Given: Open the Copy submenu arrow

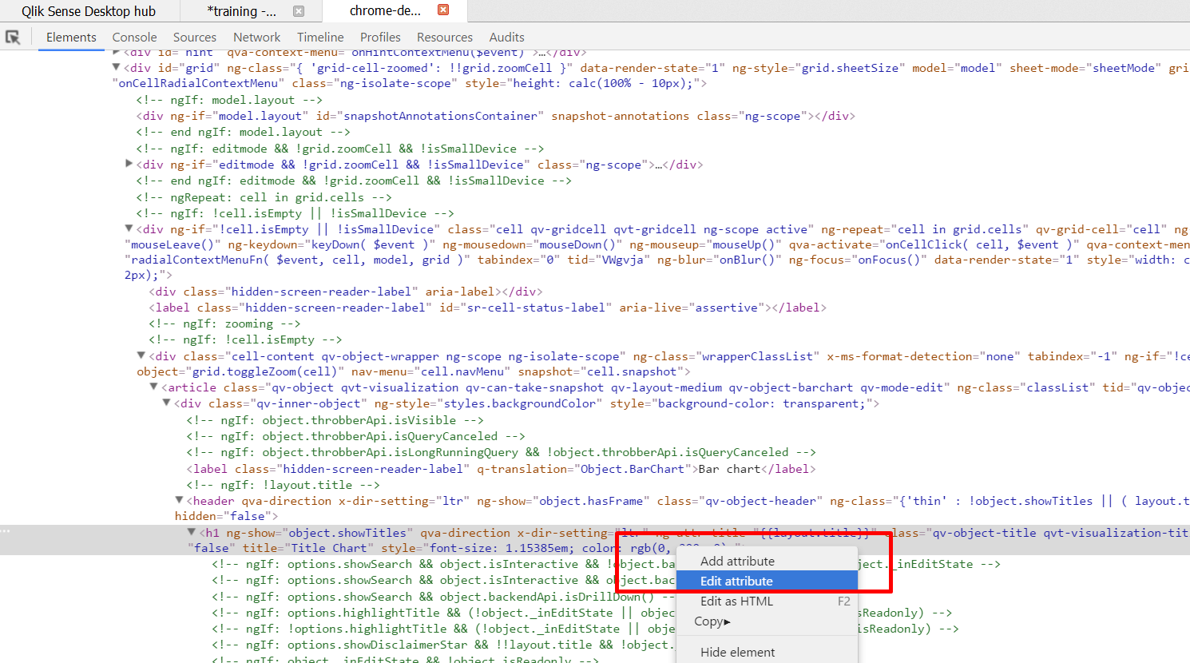Looking at the screenshot, I should pyautogui.click(x=727, y=621).
